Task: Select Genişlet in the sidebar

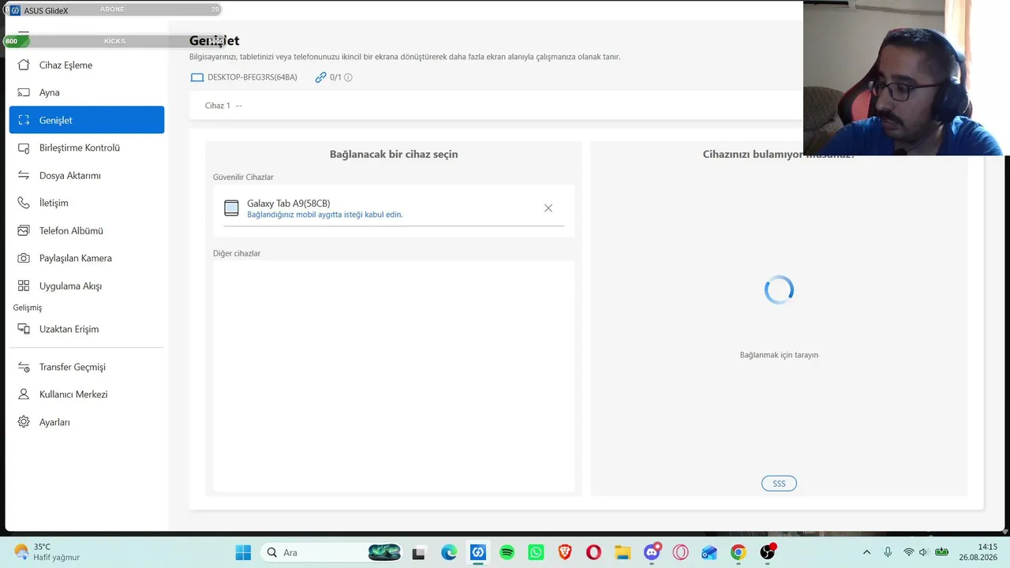Action: click(87, 120)
